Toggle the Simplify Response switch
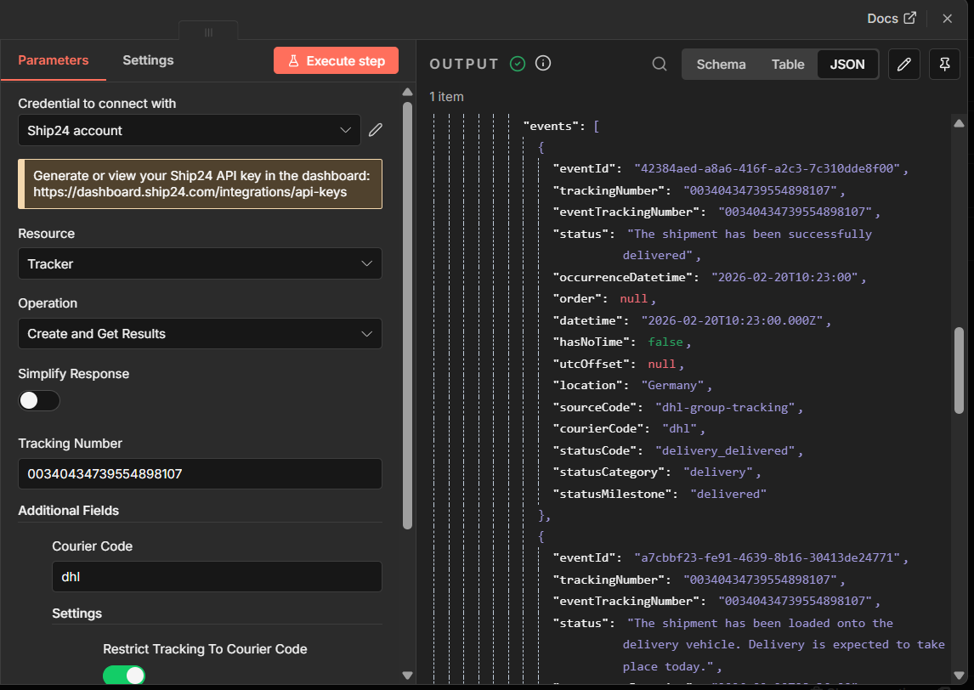974x690 pixels. coord(38,400)
